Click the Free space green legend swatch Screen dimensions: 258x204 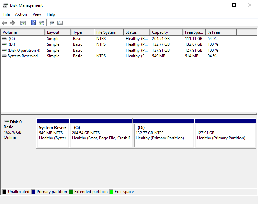pyautogui.click(x=111, y=192)
